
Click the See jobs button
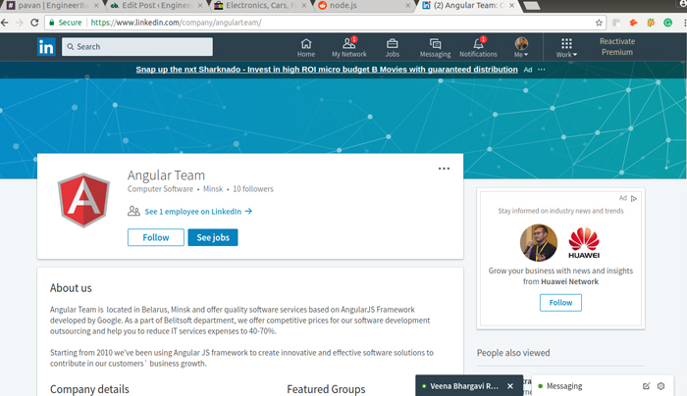213,237
